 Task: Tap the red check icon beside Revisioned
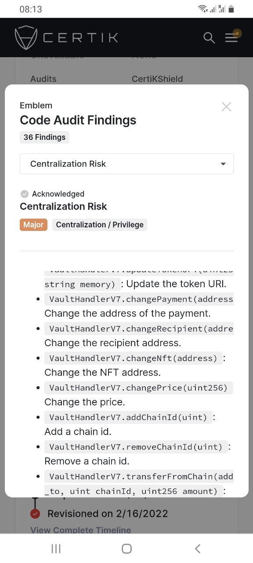[x=36, y=514]
